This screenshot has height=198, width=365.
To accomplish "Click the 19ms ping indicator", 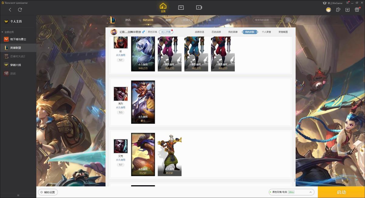I will (x=291, y=192).
